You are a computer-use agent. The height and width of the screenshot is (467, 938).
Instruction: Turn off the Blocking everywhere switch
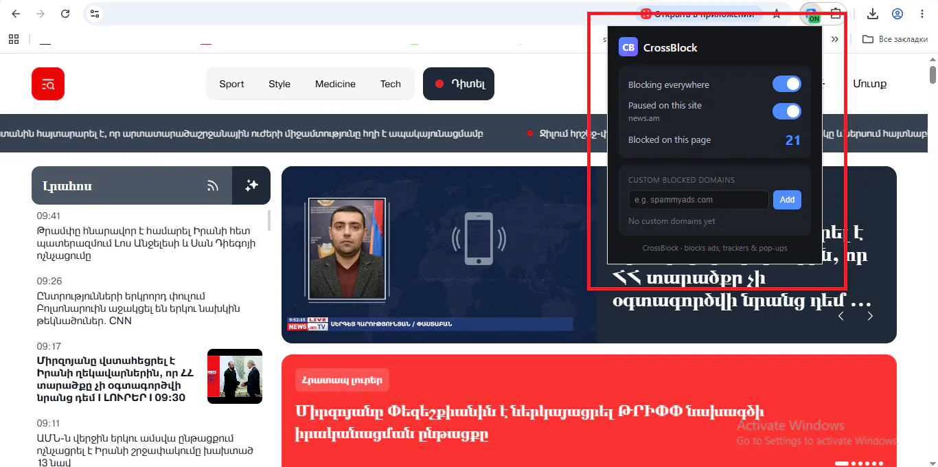(x=787, y=84)
